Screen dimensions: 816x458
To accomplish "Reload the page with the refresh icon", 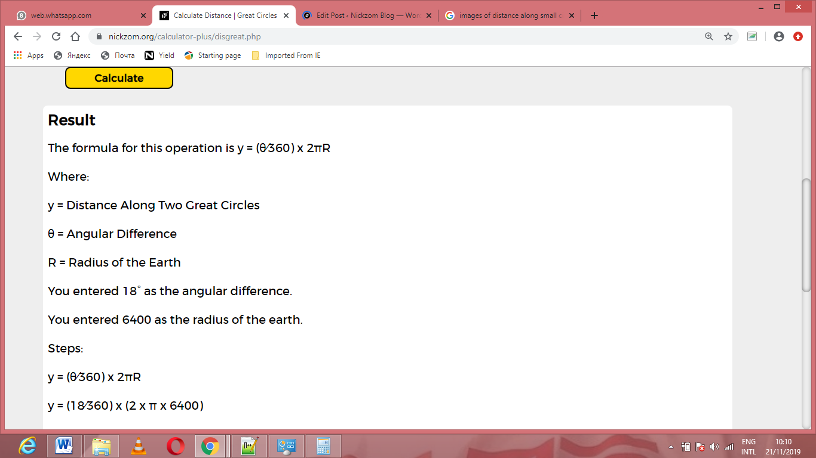I will coord(56,36).
